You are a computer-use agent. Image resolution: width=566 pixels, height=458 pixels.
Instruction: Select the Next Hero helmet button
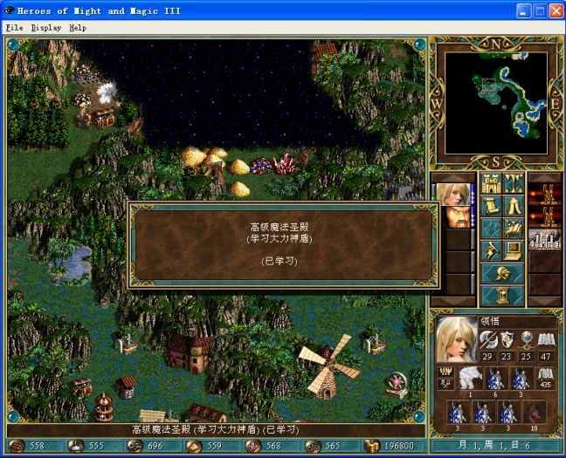tap(502, 274)
